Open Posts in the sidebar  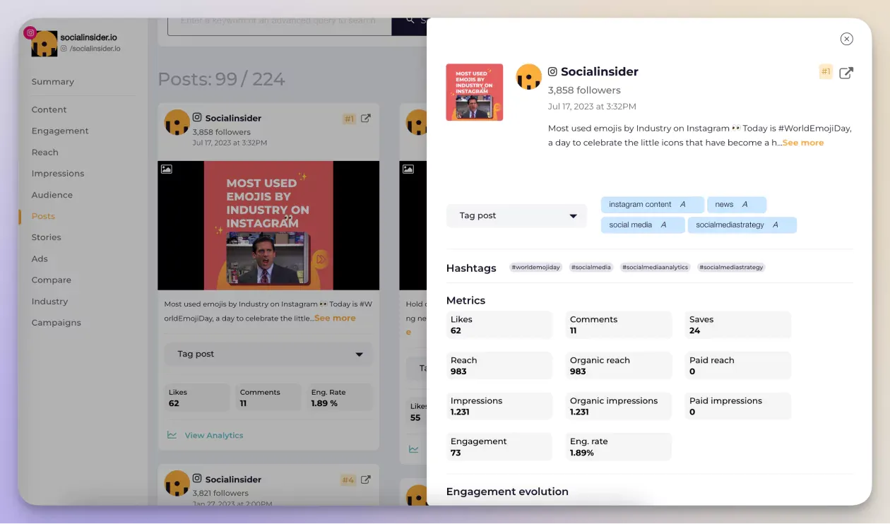point(43,216)
